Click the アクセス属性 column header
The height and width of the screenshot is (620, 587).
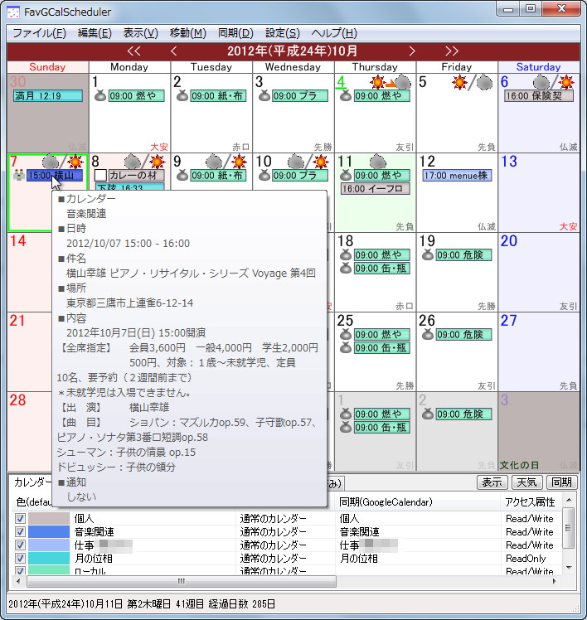[x=530, y=502]
